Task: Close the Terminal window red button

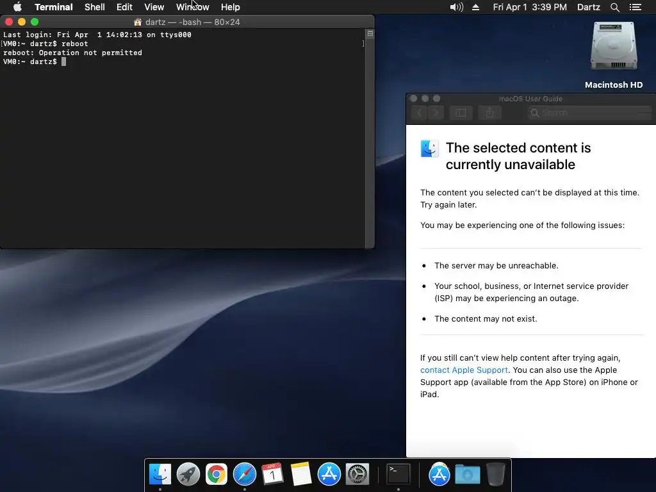Action: pos(9,22)
